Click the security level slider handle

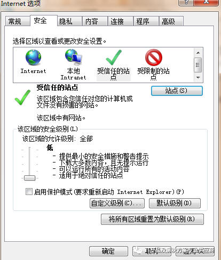(29, 178)
